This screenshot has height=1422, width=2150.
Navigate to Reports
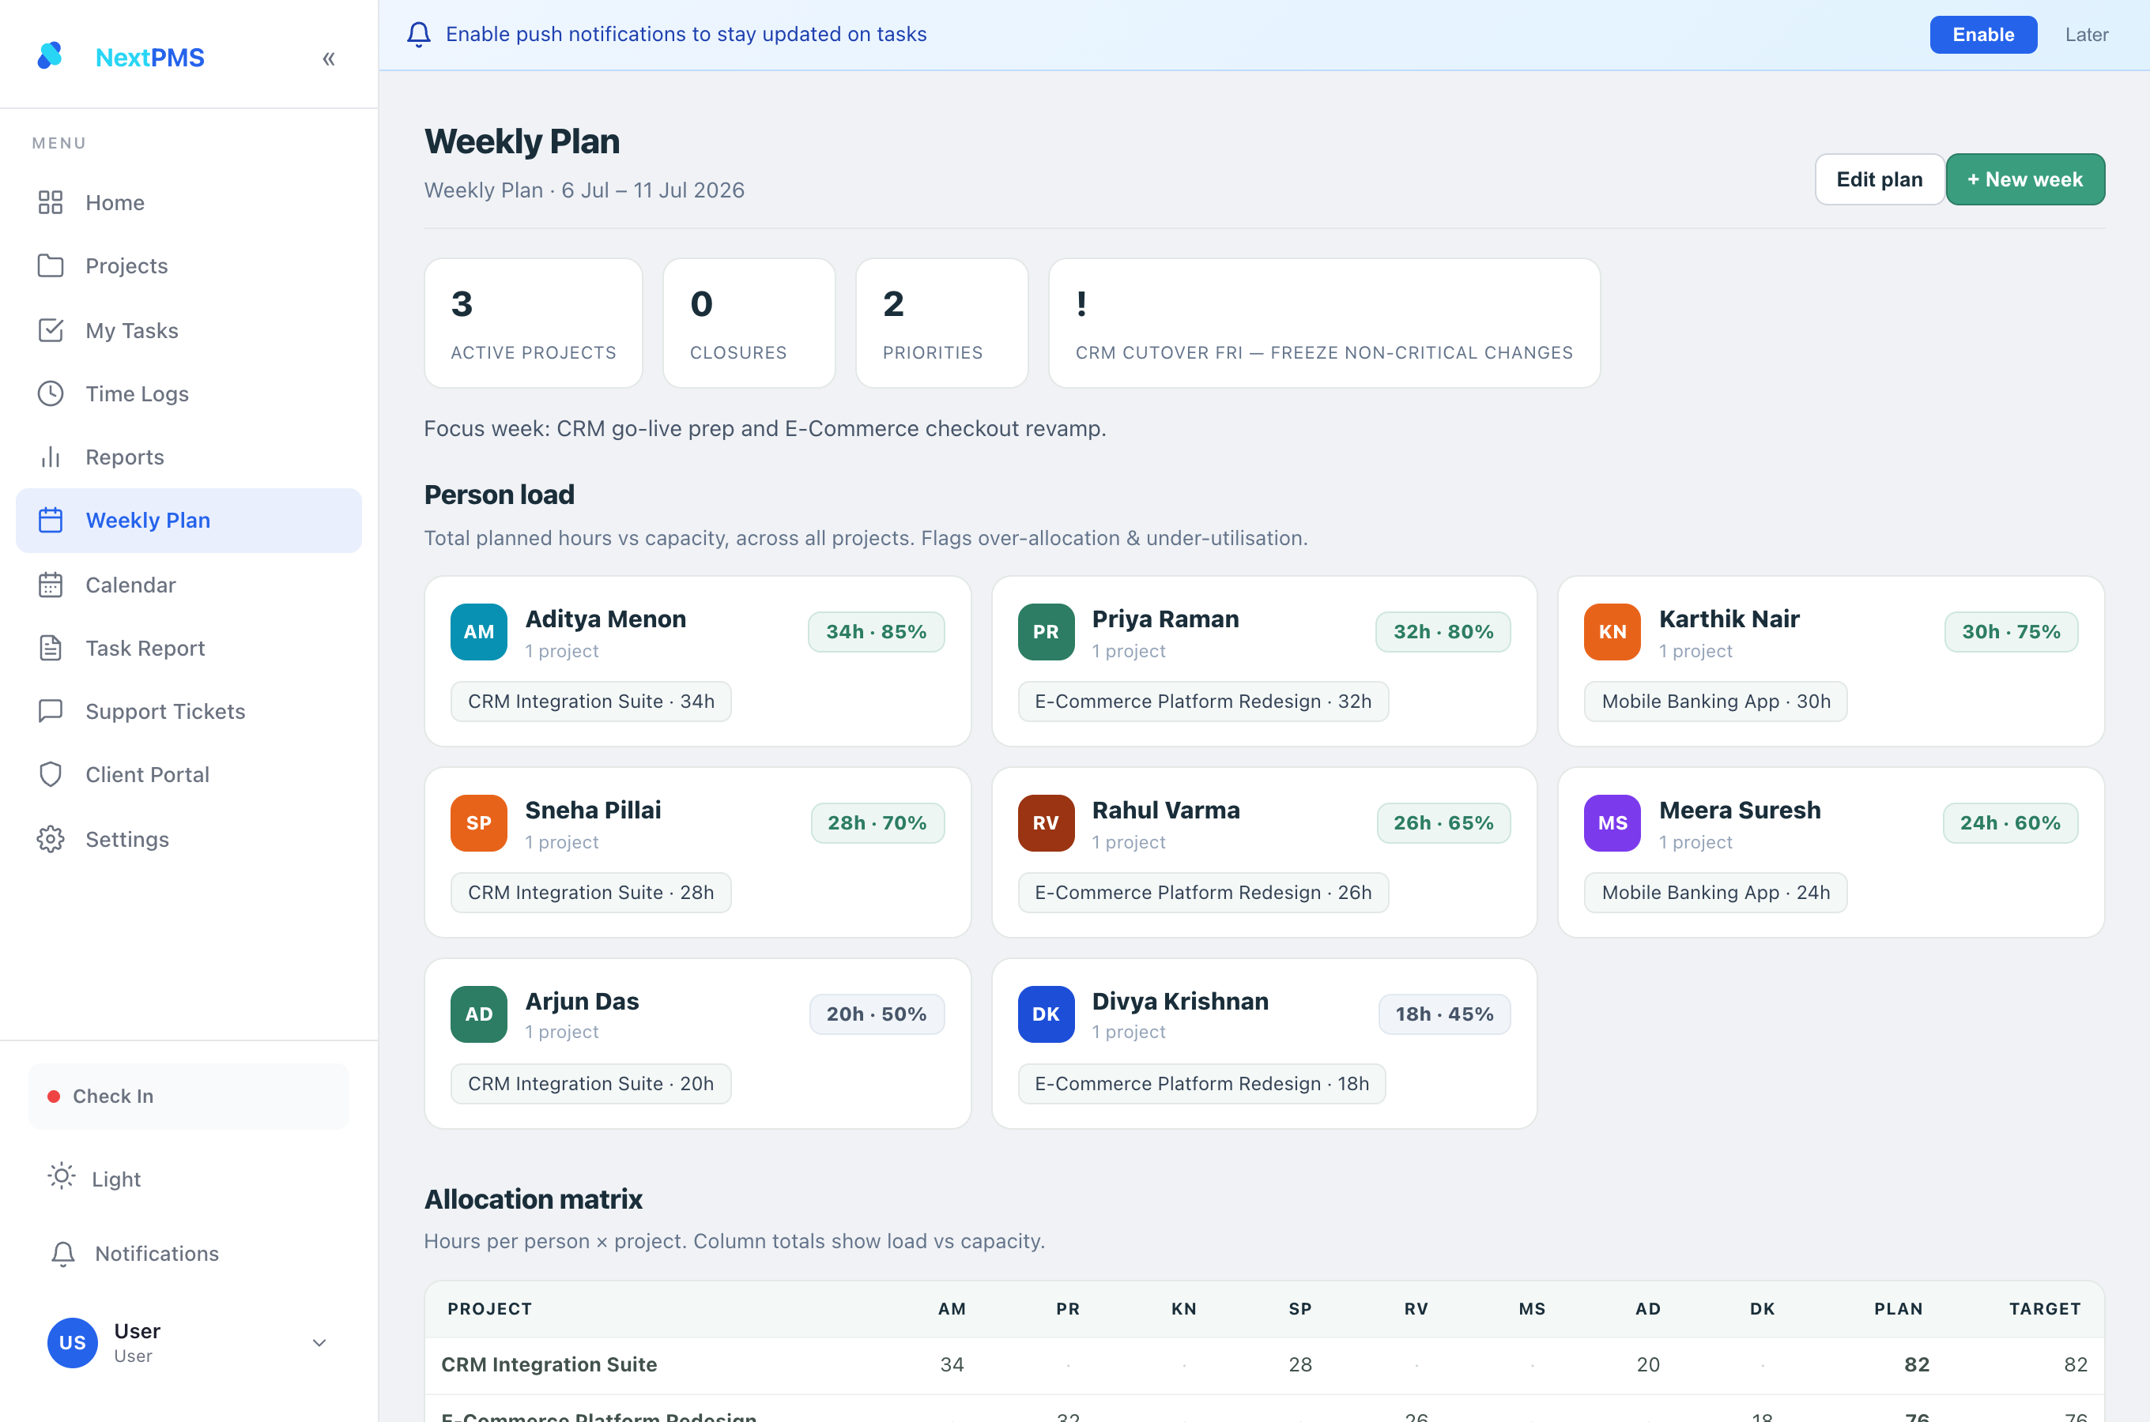tap(189, 457)
